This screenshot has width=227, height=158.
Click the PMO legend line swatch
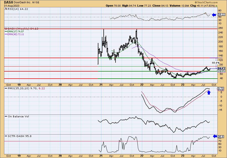pyautogui.click(x=6, y=88)
